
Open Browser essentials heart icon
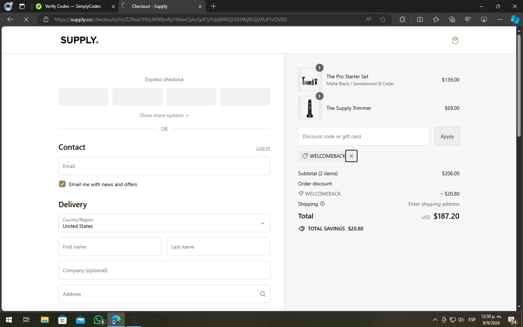pos(468,19)
